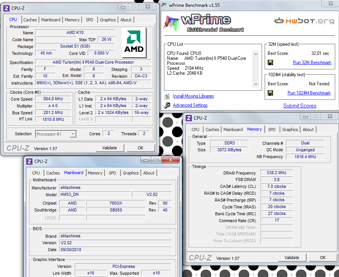Select Memory tab in the Mainboard window

95,173
